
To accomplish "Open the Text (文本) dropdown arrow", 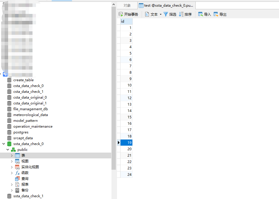I will click(161, 15).
